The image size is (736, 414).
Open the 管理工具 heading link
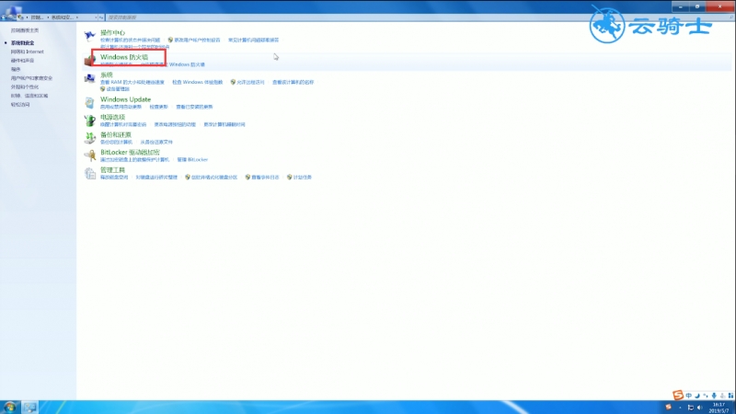[x=112, y=170]
